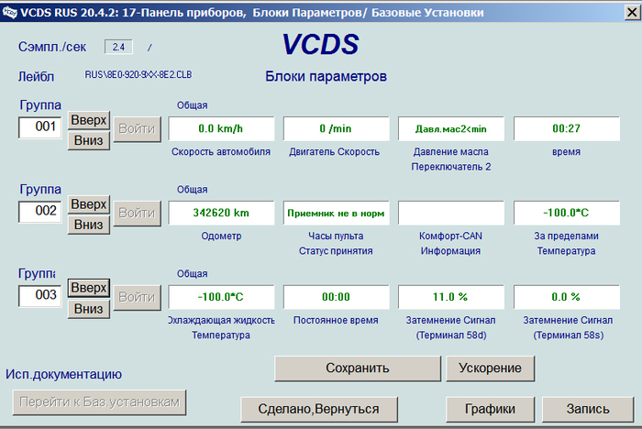Select the 342620 km odometer value

pyautogui.click(x=221, y=213)
